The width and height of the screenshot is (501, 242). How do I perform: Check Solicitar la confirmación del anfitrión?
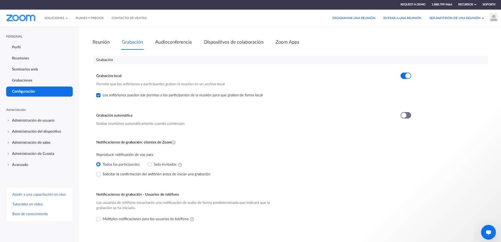click(x=98, y=174)
